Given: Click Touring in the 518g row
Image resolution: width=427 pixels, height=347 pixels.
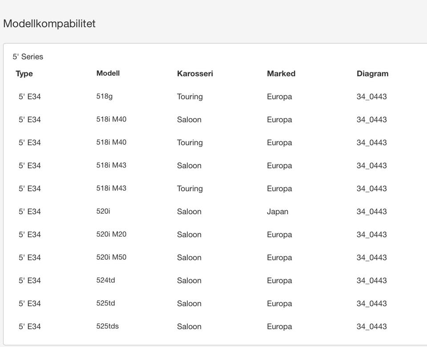Looking at the screenshot, I should pos(190,97).
